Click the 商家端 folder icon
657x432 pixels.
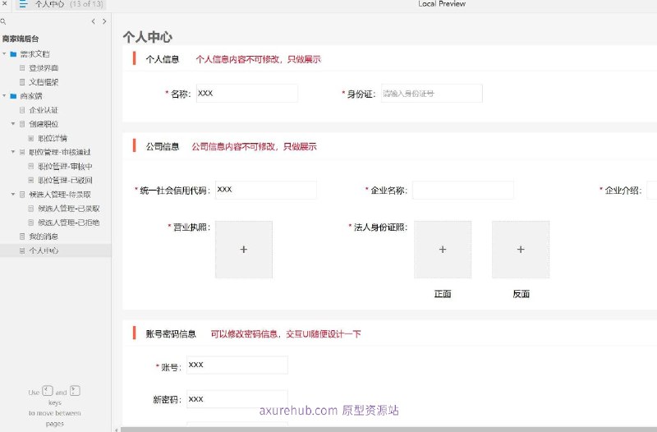point(13,96)
